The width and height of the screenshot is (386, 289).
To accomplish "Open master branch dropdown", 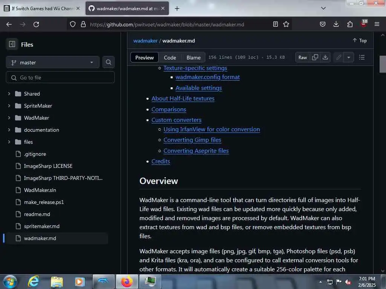I will coord(53,62).
